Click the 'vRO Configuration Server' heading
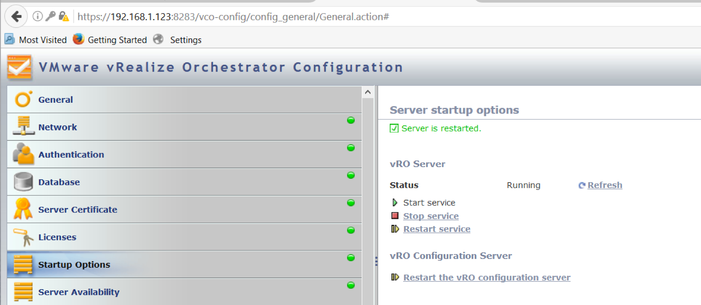 click(451, 256)
